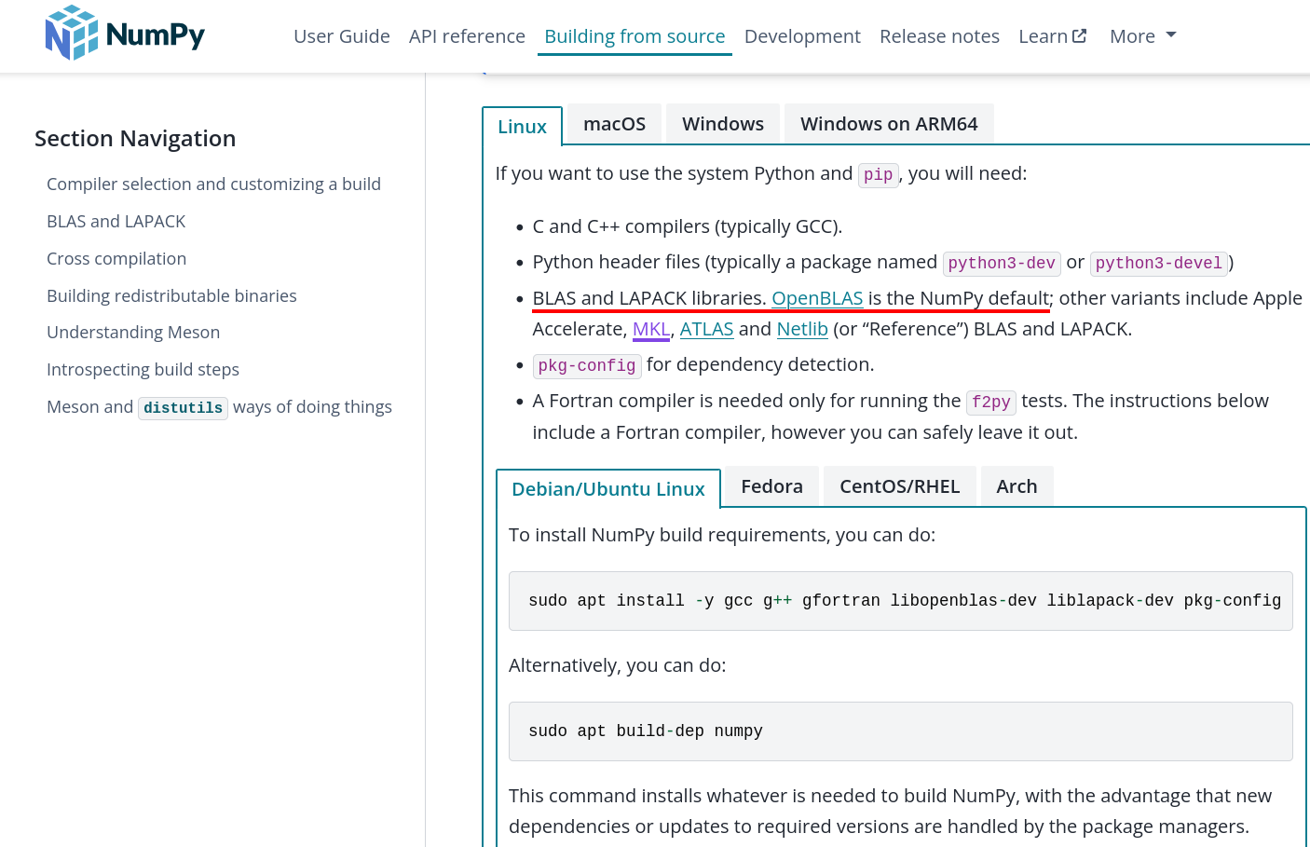1310x847 pixels.
Task: Open Compiler selection and customizing a build
Action: (213, 184)
